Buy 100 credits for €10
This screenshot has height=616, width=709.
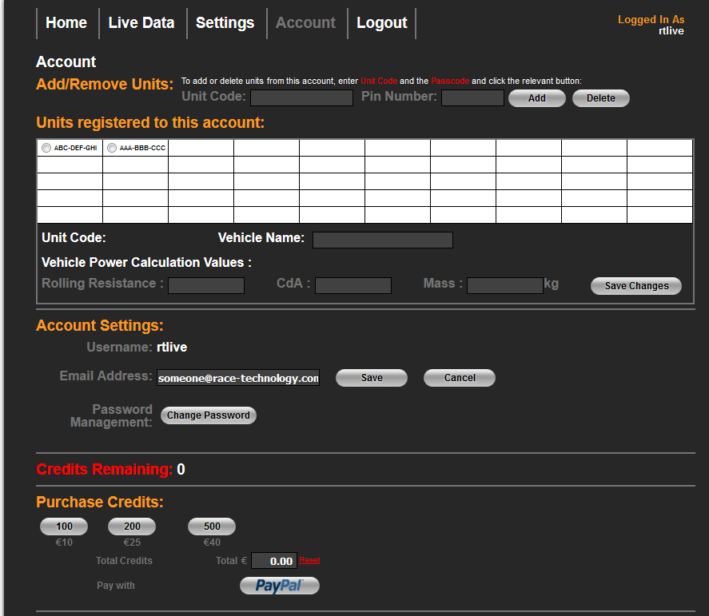64,527
